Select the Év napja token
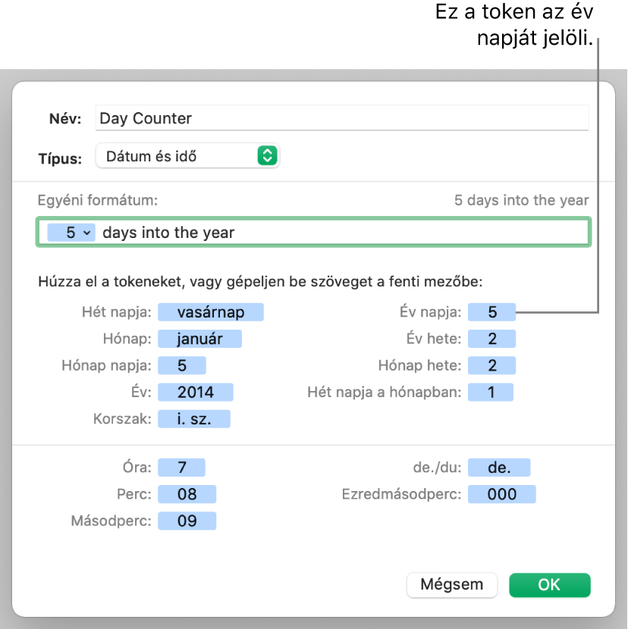628x629 pixels. 492,312
